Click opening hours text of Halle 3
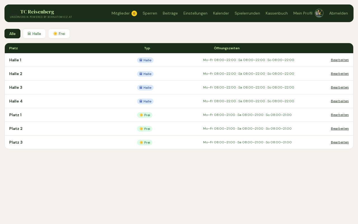The image size is (358, 224). coord(249,87)
